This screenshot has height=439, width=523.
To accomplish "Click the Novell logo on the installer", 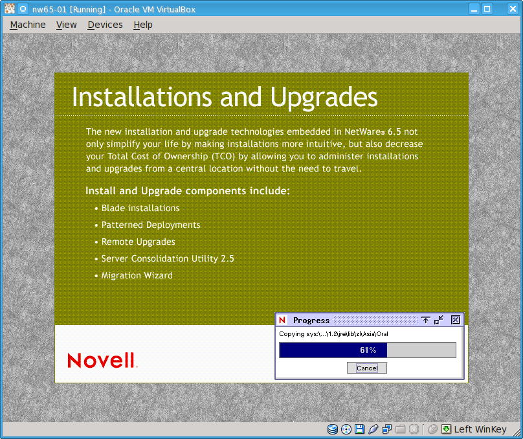I will [x=102, y=361].
